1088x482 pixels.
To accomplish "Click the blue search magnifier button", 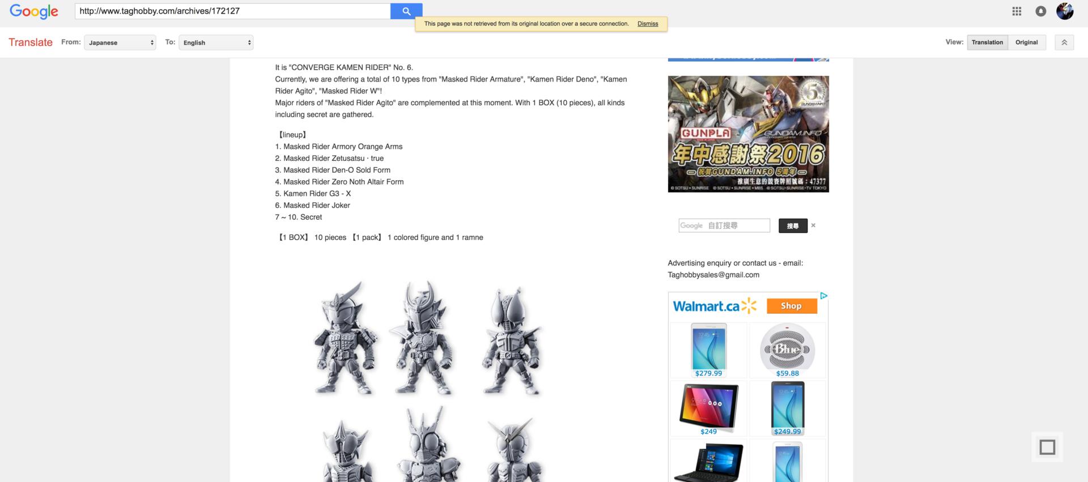I will (x=406, y=11).
